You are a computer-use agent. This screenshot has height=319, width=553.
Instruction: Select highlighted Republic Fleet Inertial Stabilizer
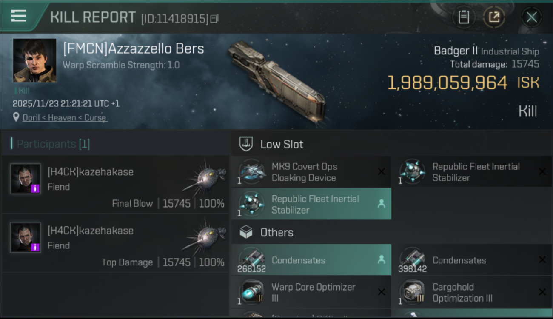(311, 204)
